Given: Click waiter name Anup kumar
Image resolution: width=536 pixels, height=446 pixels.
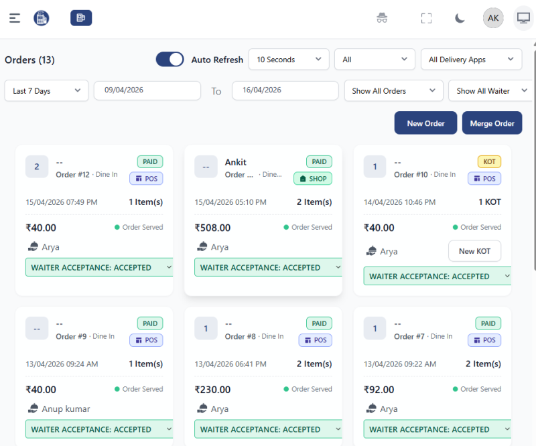Looking at the screenshot, I should tap(66, 408).
